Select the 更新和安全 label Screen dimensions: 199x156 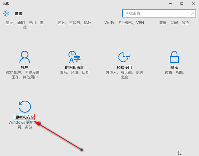click(x=25, y=117)
